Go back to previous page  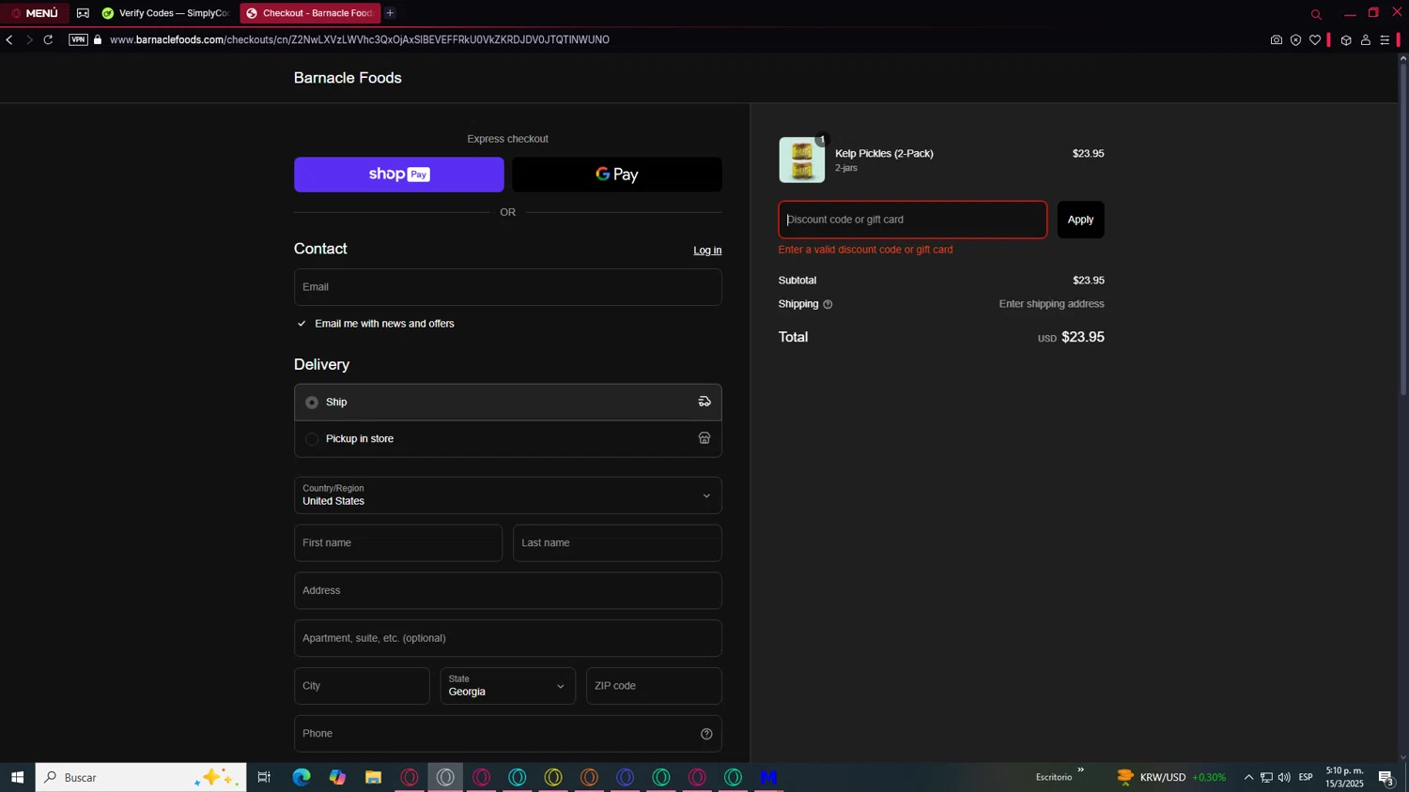click(x=9, y=39)
